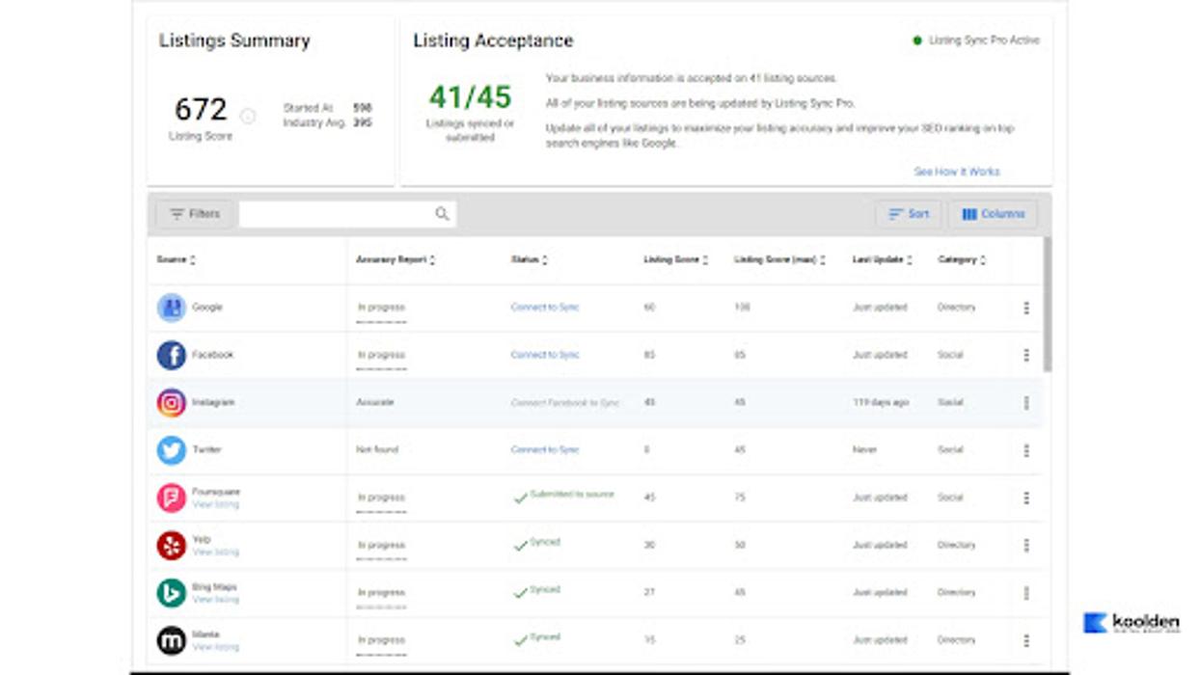Click the info icon beside Listing Score
Image resolution: width=1200 pixels, height=675 pixels.
248,117
